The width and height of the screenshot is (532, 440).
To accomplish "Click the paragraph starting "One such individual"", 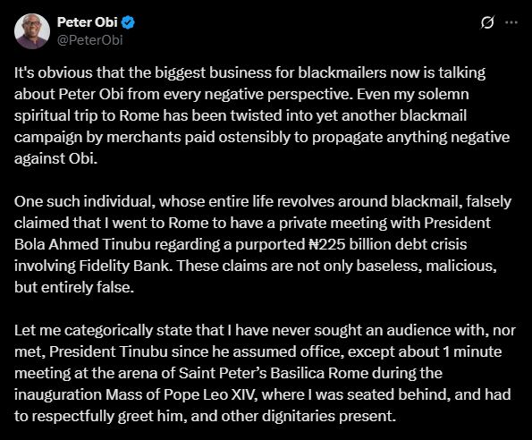I will pyautogui.click(x=263, y=244).
